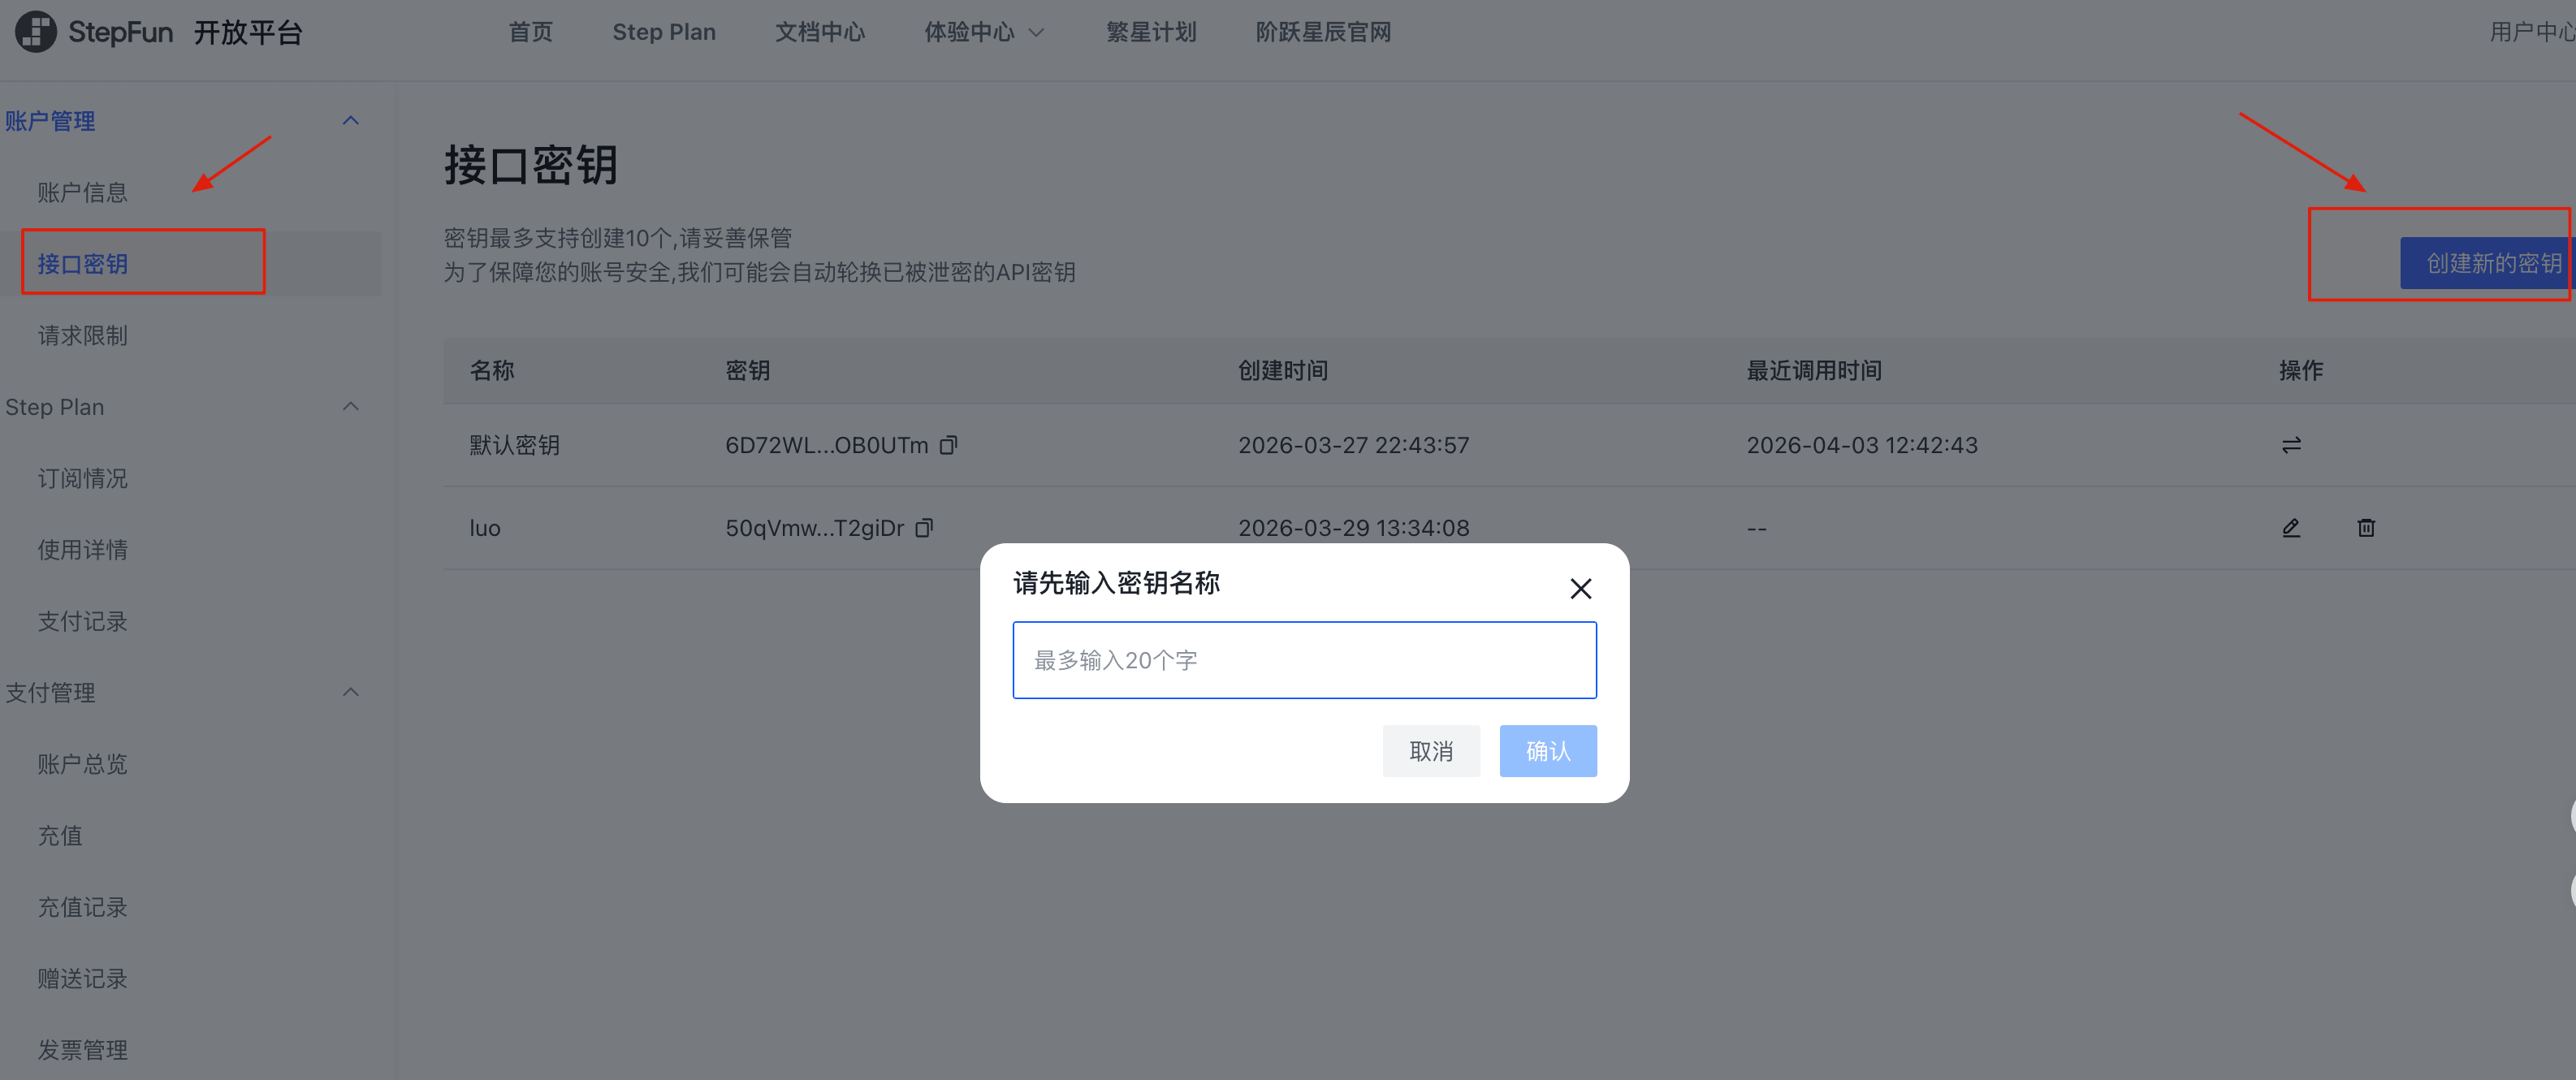The width and height of the screenshot is (2576, 1080).
Task: Open 使用详情 in sidebar
Action: tap(82, 550)
